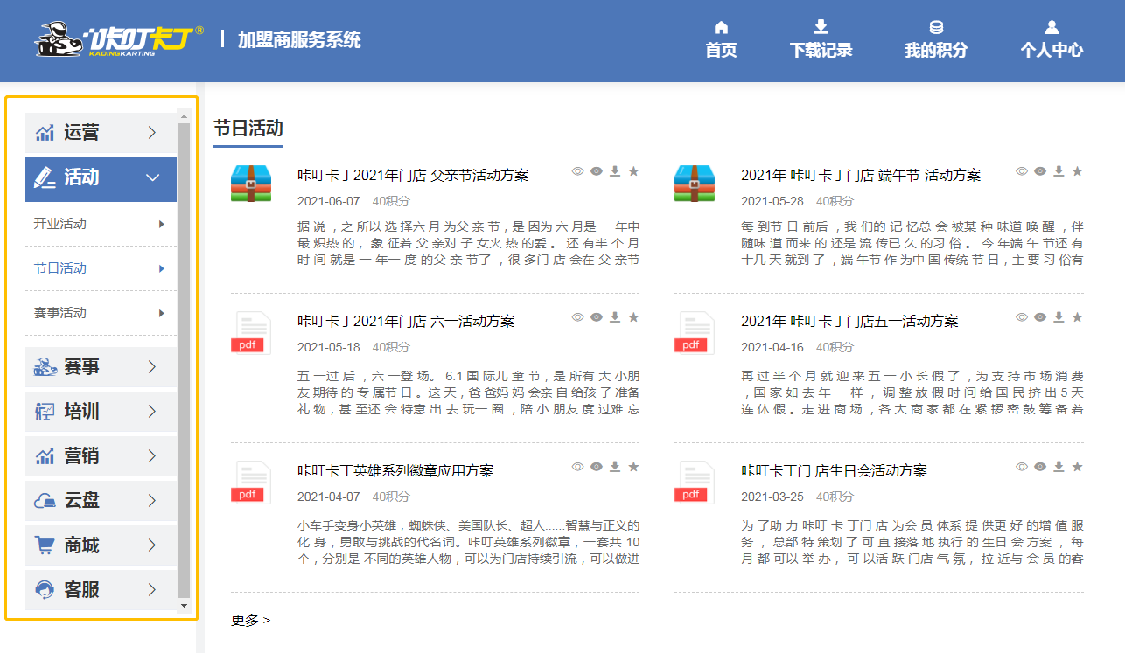Open title 2021年 咔叮卡丁门店五一活动方案
The height and width of the screenshot is (653, 1125).
point(849,321)
